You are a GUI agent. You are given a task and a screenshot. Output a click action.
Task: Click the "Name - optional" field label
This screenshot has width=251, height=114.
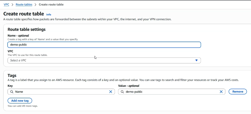18,36
